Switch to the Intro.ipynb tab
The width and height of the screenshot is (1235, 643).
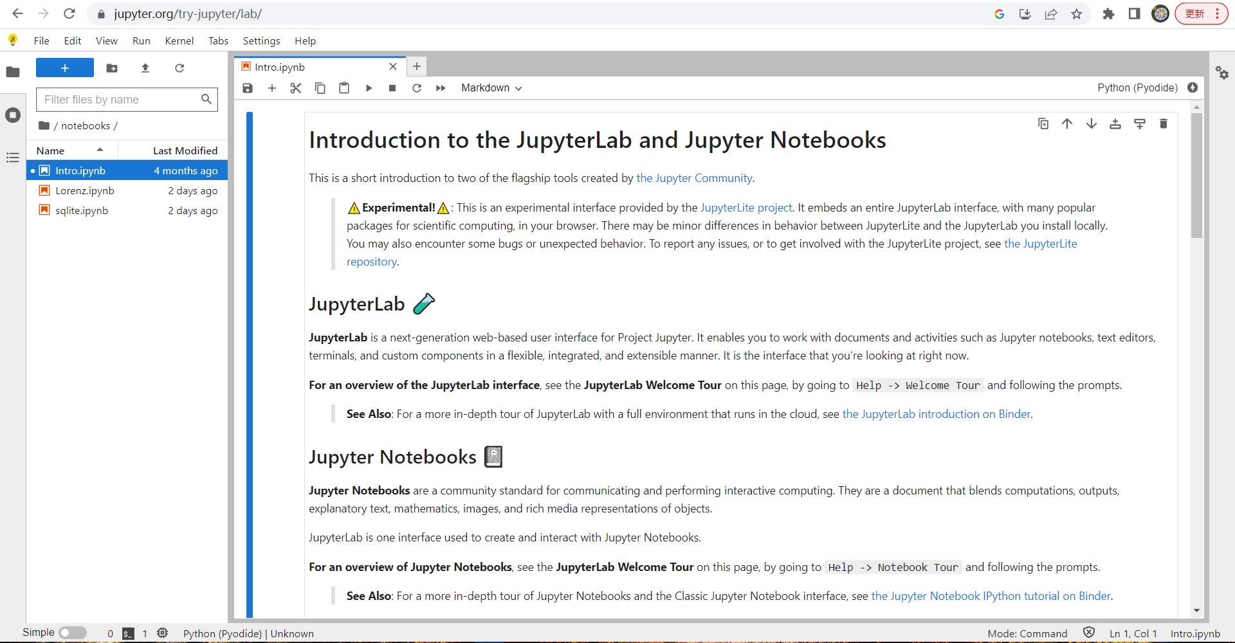279,66
